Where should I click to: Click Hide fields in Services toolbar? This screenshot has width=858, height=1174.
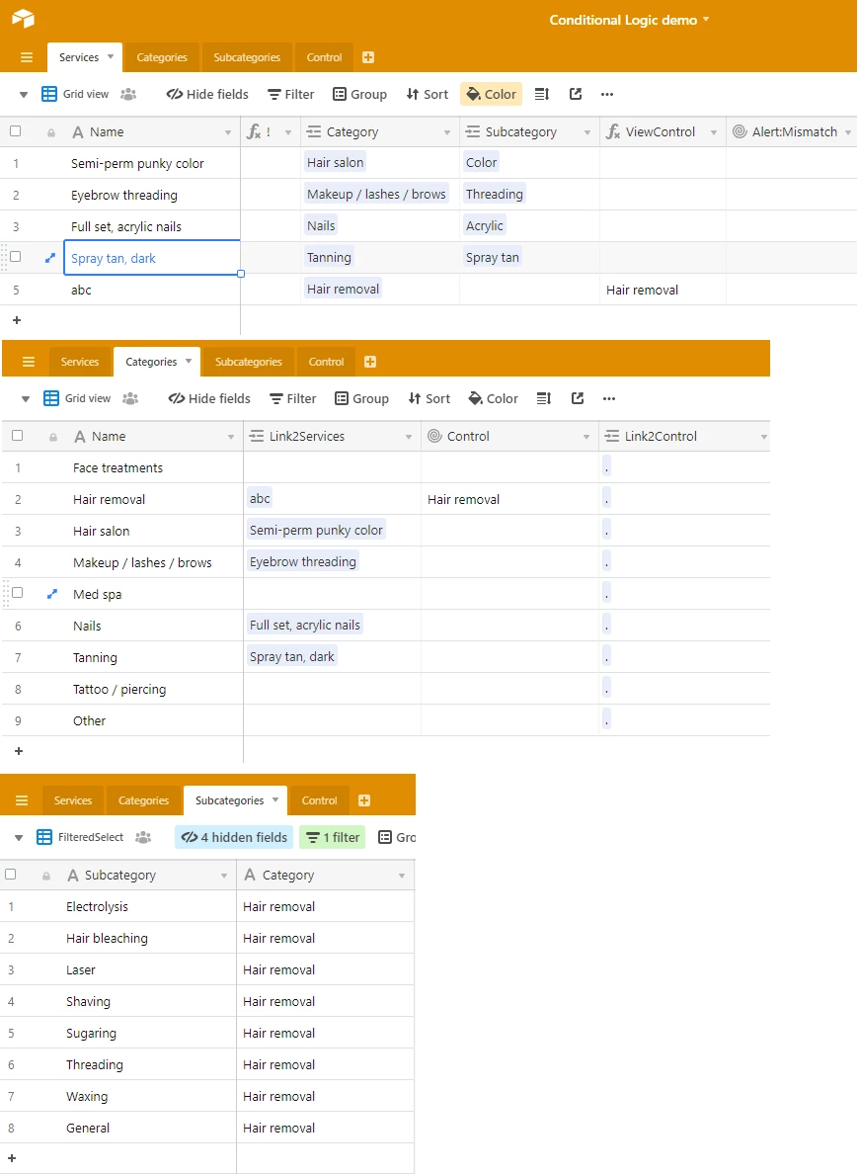[x=207, y=94]
